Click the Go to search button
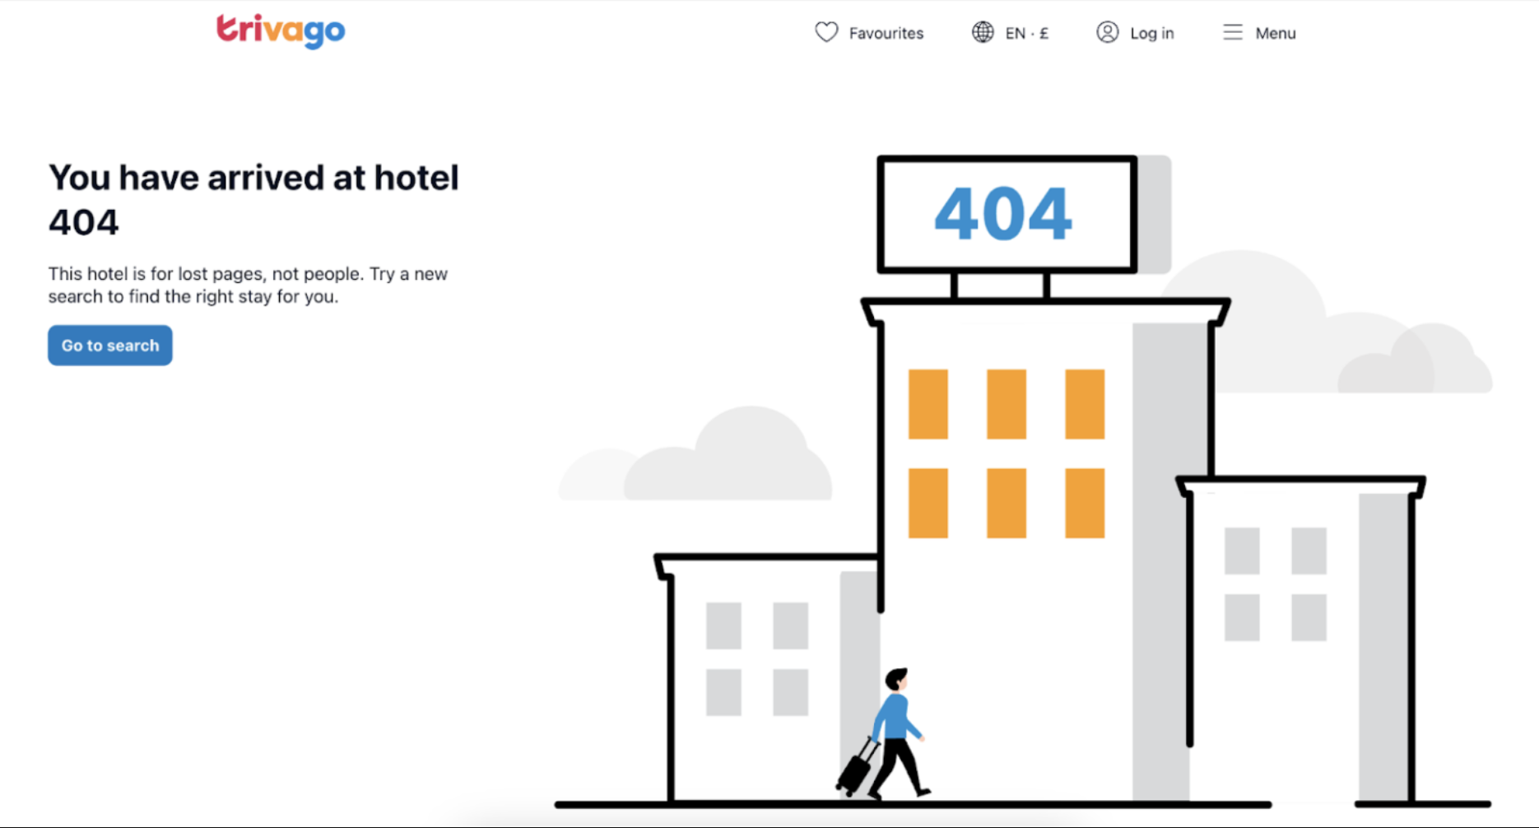The image size is (1539, 828). tap(110, 346)
